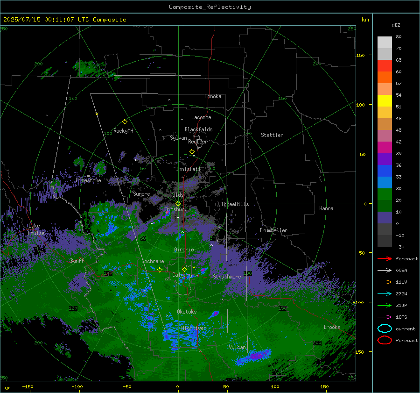Viewport: 420px width, 393px height.
Task: Click the white plus marker west of Hanna
Action: pyautogui.click(x=264, y=188)
